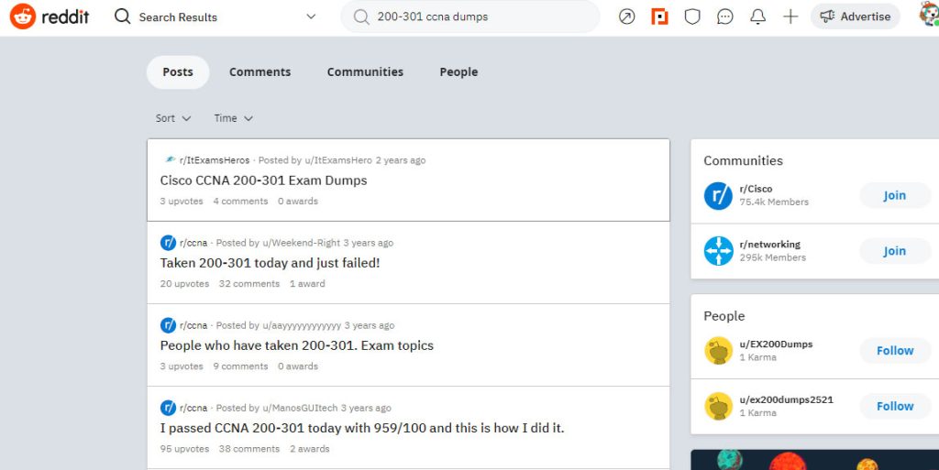
Task: Create a post with the plus icon
Action: (x=790, y=16)
